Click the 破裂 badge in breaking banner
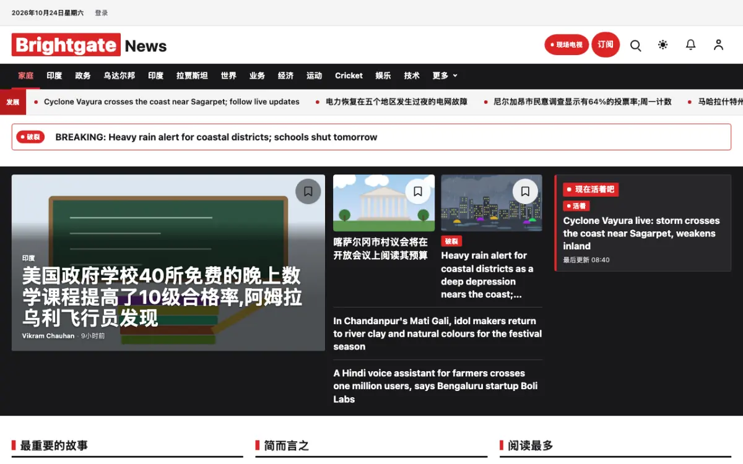Image resolution: width=743 pixels, height=464 pixels. 30,137
